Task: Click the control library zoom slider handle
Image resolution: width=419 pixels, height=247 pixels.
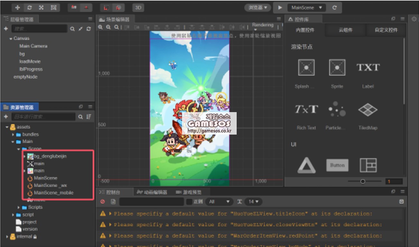Action: (363, 182)
